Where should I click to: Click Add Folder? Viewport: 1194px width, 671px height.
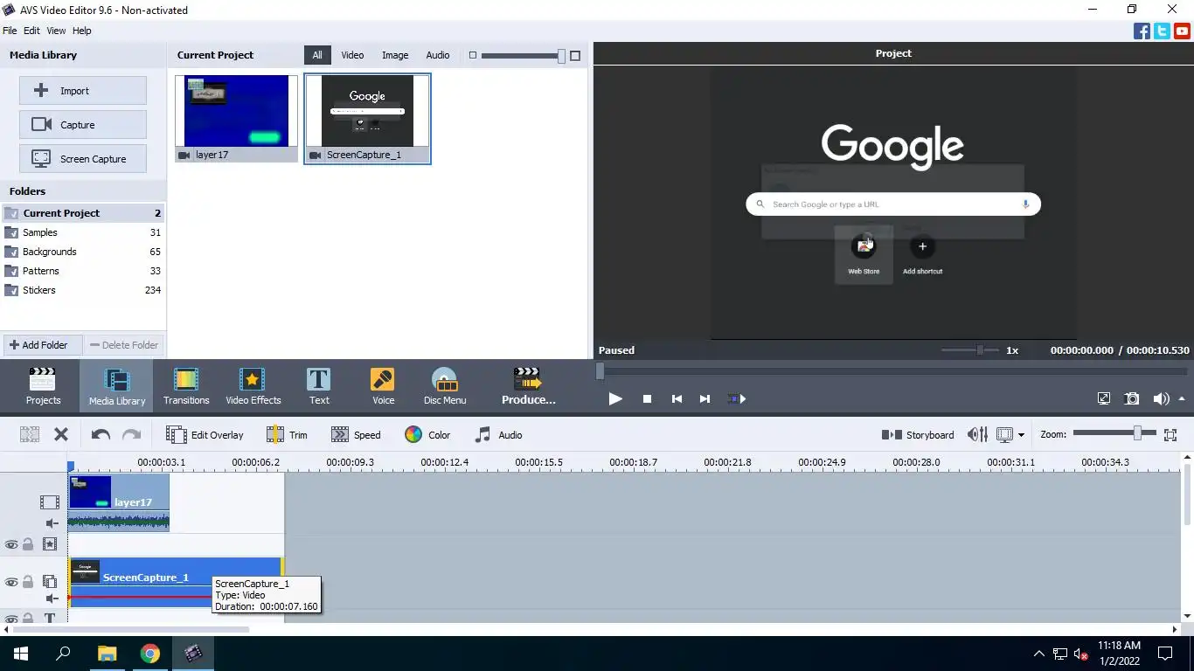42,345
